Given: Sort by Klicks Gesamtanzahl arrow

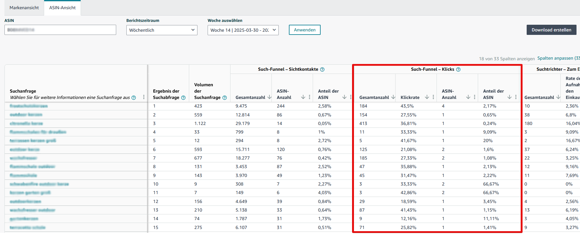Looking at the screenshot, I should [393, 97].
